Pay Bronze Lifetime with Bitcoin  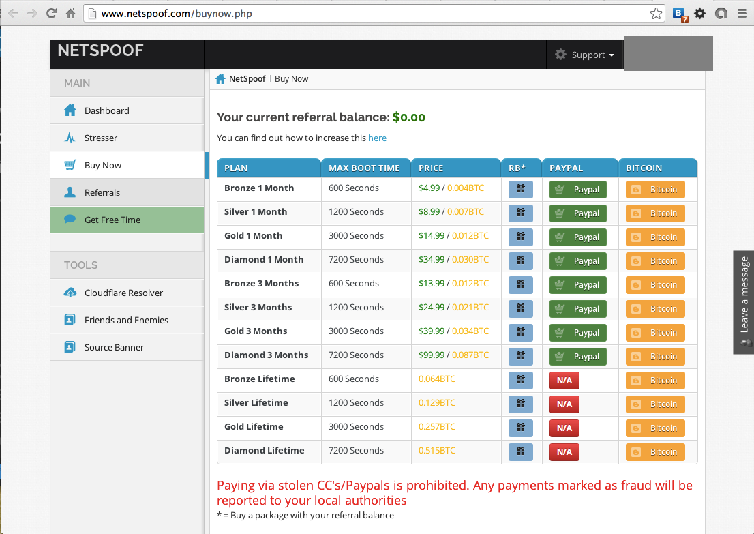click(655, 380)
